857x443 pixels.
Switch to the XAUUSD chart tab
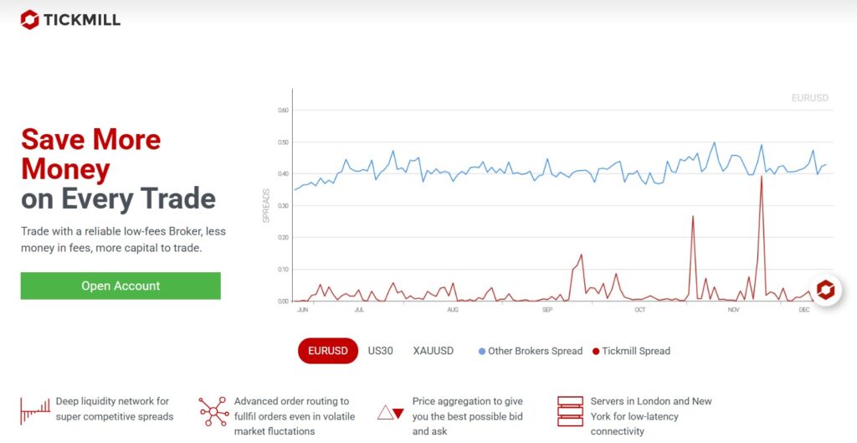pos(434,351)
